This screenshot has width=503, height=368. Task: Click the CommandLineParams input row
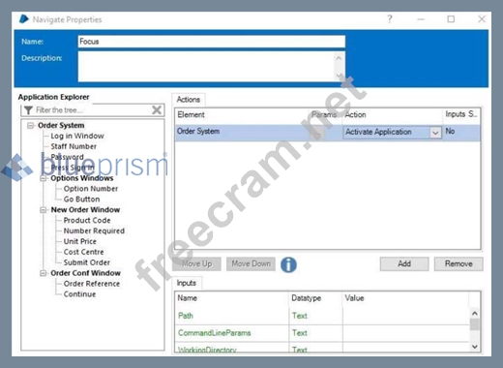(214, 333)
